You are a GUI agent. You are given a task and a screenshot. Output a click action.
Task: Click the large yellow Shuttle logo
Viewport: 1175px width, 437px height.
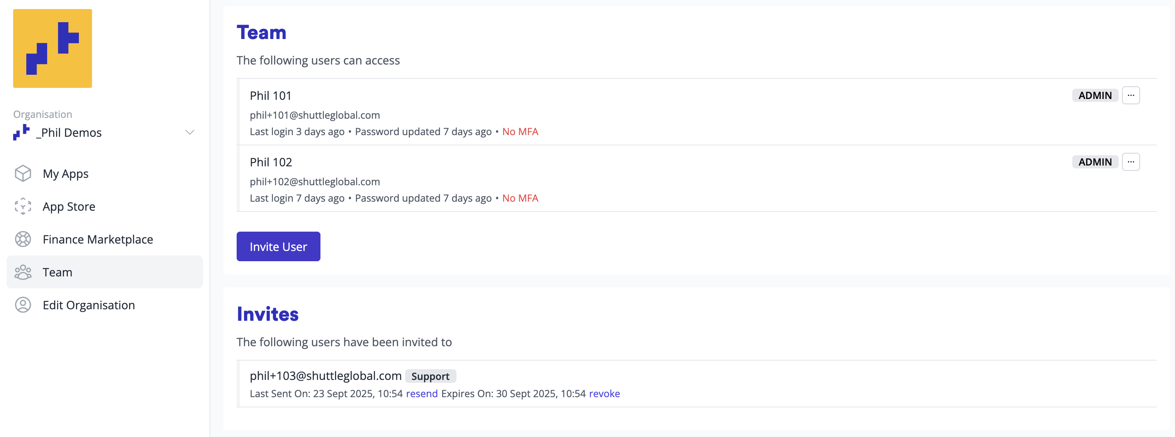coord(53,48)
